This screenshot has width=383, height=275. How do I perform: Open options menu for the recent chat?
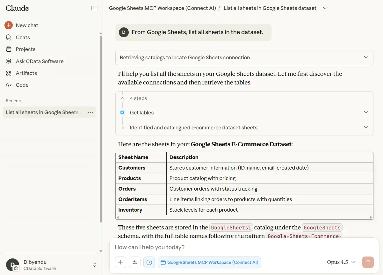(x=90, y=112)
